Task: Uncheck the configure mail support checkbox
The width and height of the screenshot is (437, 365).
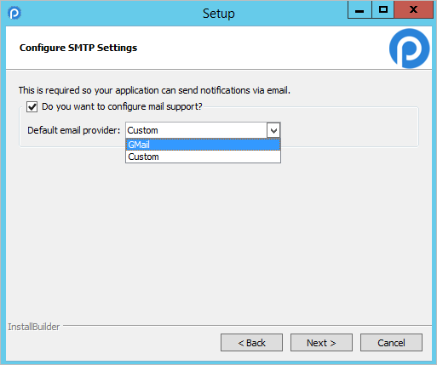Action: (32, 107)
